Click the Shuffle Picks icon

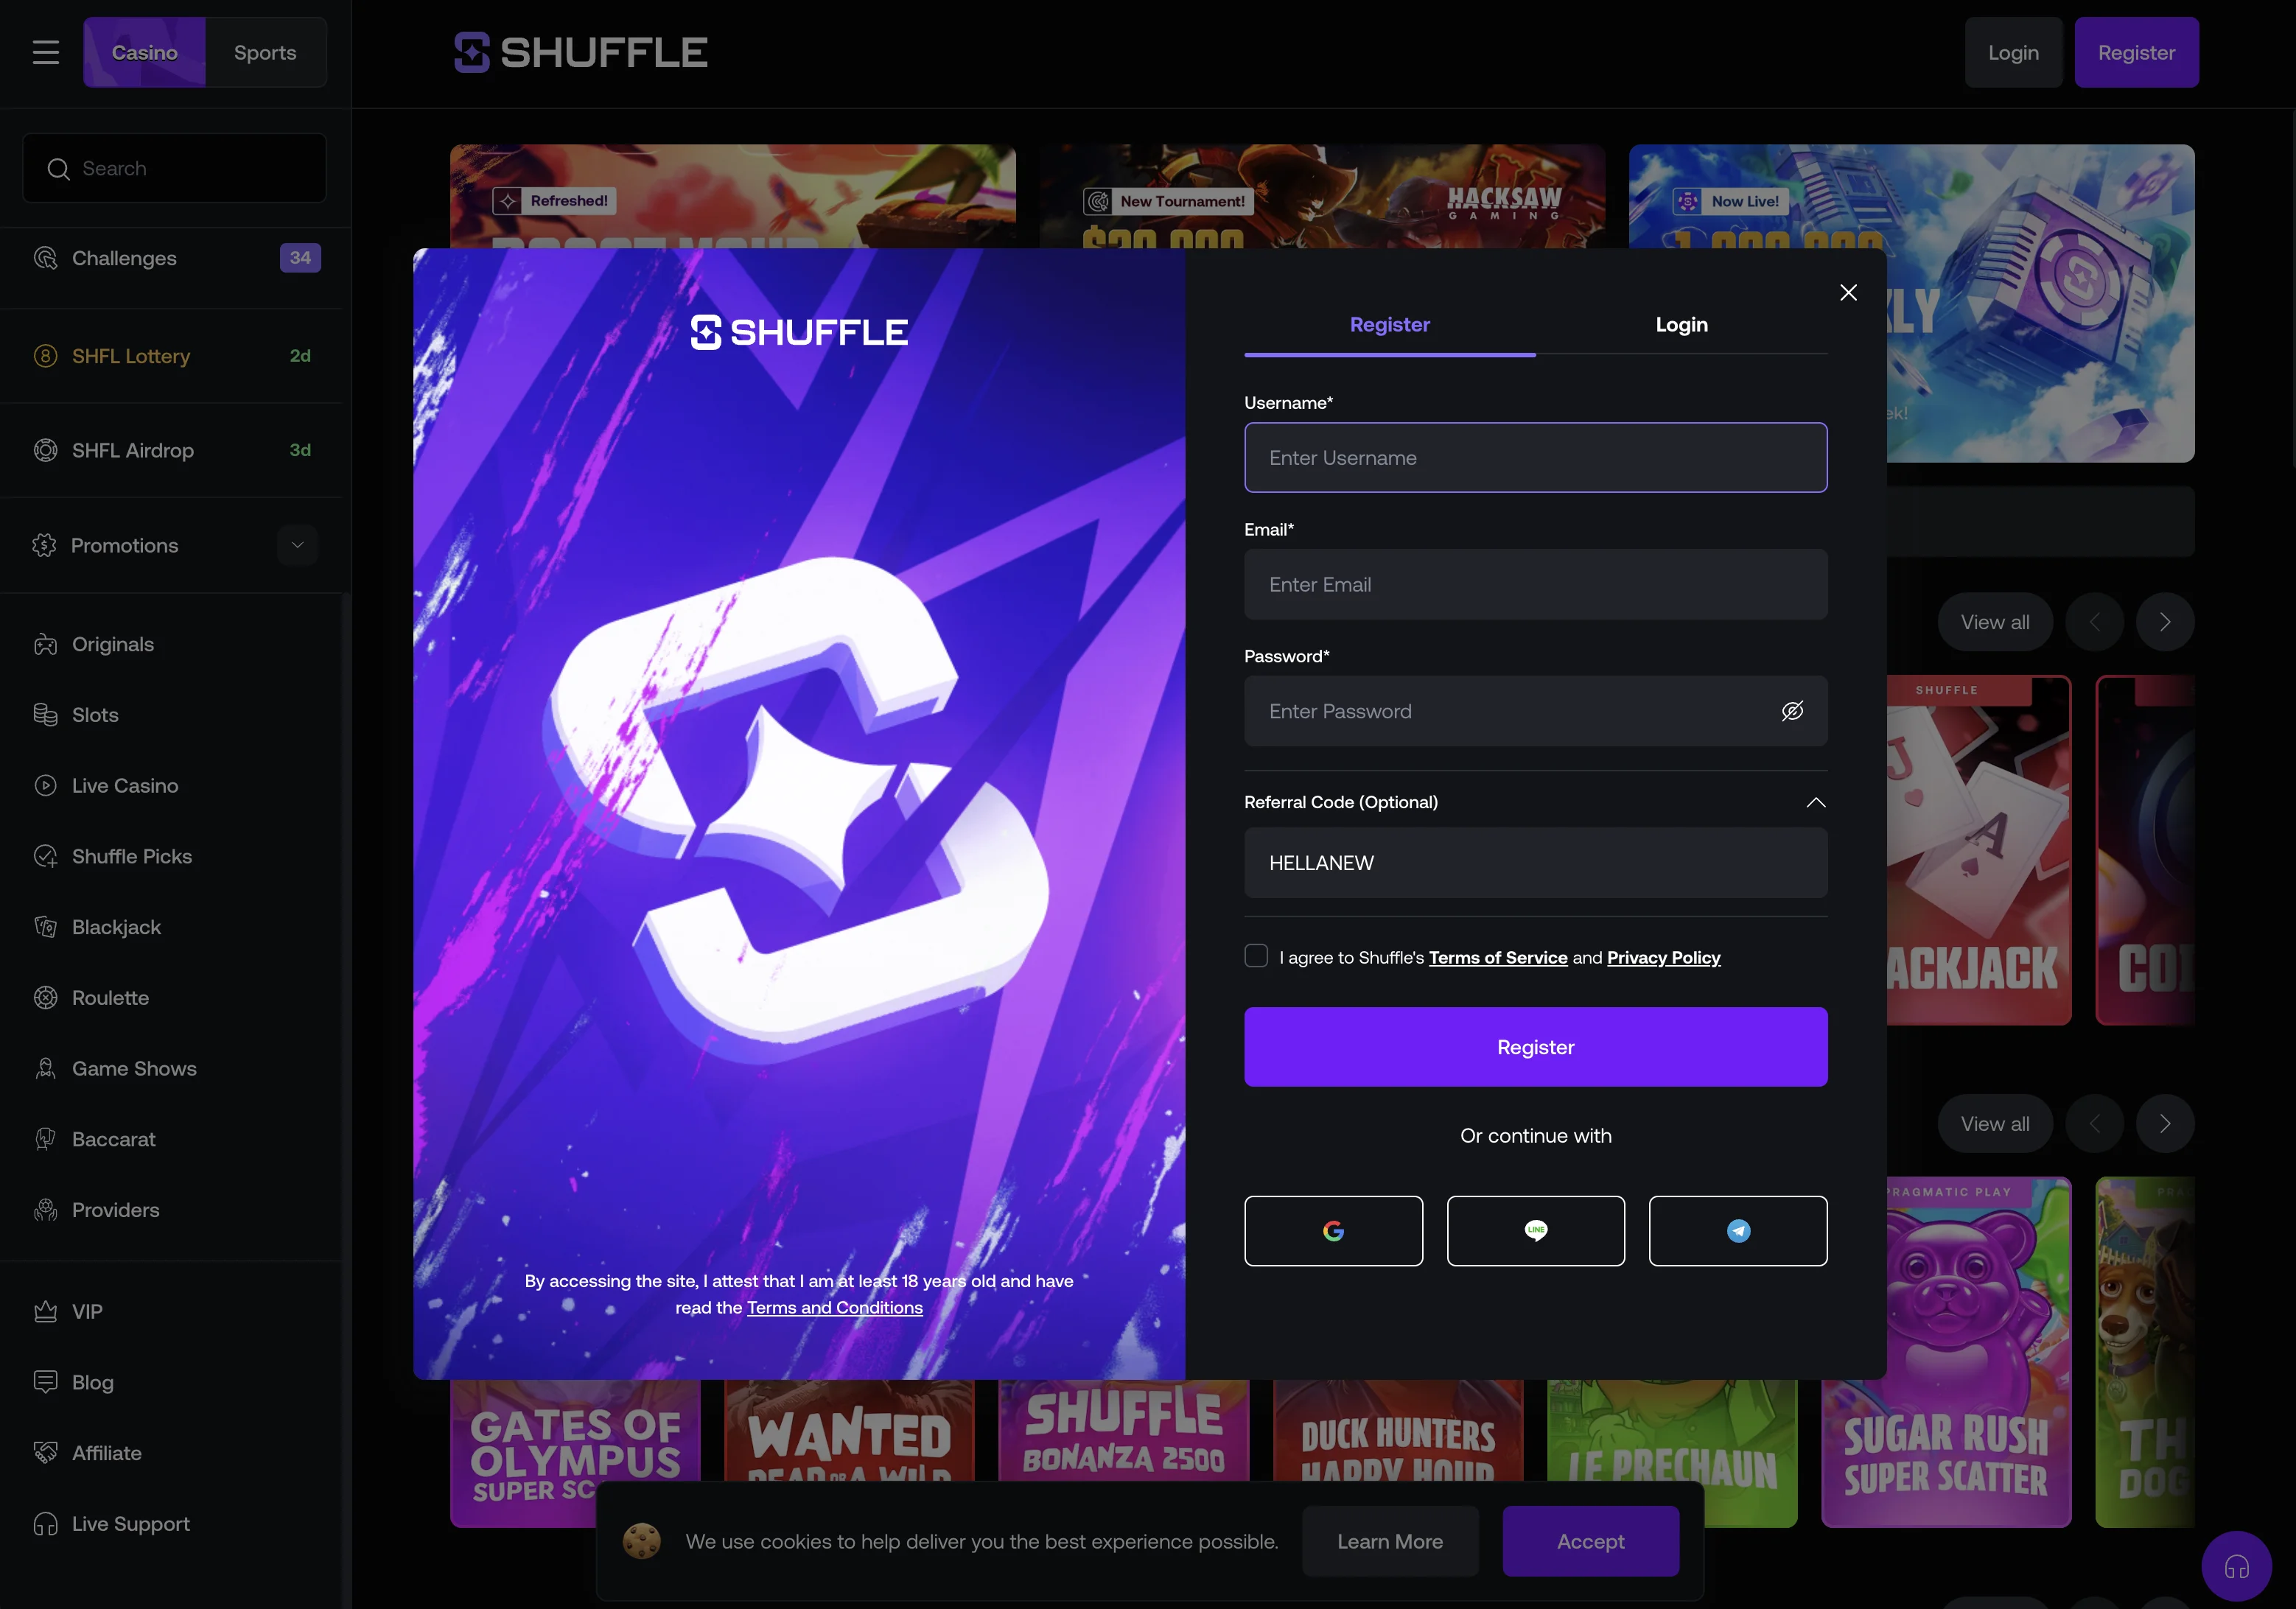click(45, 857)
